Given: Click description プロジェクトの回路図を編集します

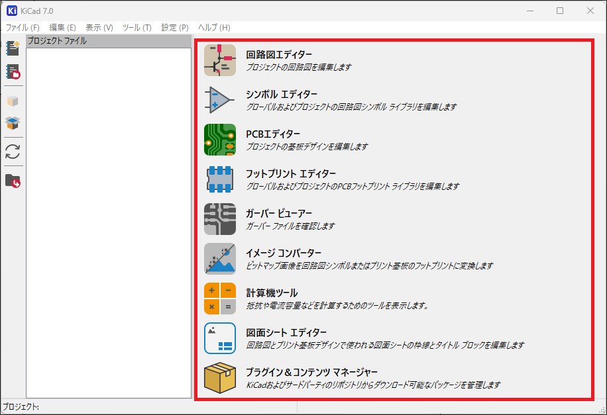Looking at the screenshot, I should 299,68.
